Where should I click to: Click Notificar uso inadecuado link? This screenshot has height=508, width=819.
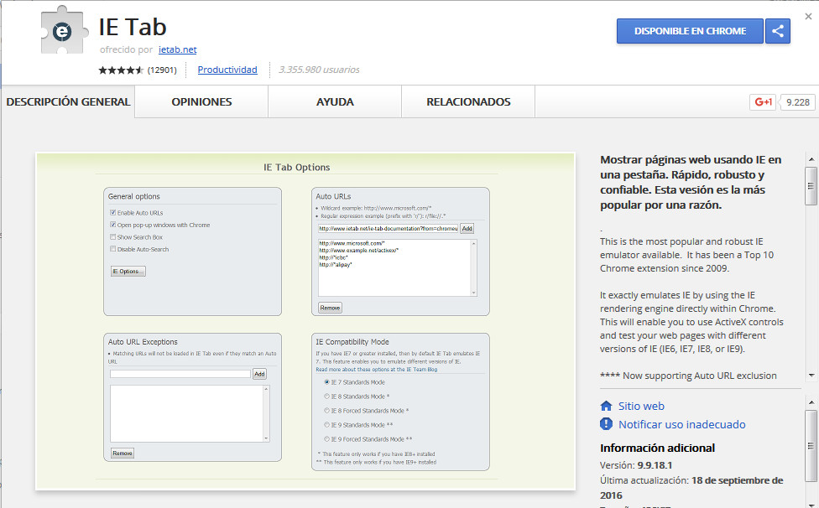[x=681, y=424]
